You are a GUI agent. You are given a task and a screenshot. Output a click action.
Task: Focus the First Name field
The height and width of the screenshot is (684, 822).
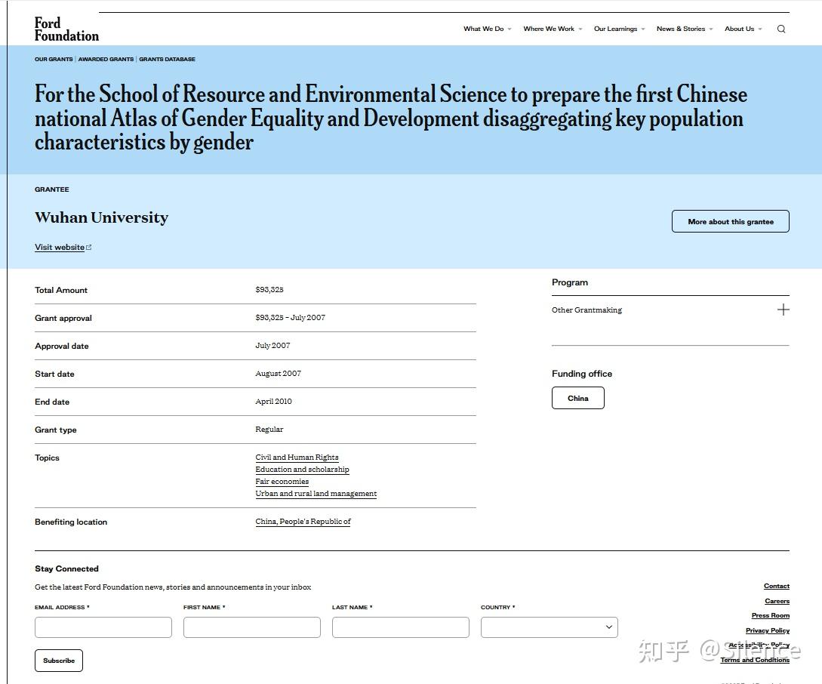pos(251,627)
